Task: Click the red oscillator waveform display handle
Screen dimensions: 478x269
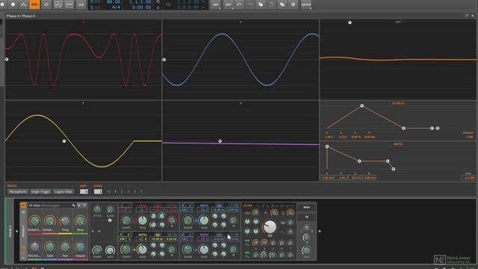Action: click(7, 59)
